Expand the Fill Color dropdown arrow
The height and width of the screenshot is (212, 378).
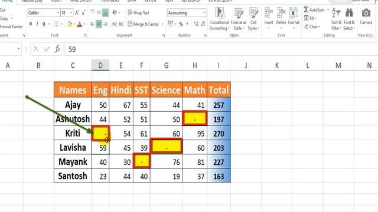tap(74, 24)
